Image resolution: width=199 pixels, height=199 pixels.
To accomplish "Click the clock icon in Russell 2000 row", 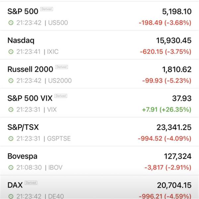I will [11, 81].
